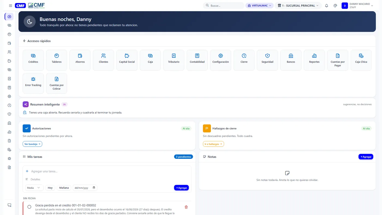Open the Bancos quick access tile
This screenshot has width=382, height=215.
[x=291, y=60]
